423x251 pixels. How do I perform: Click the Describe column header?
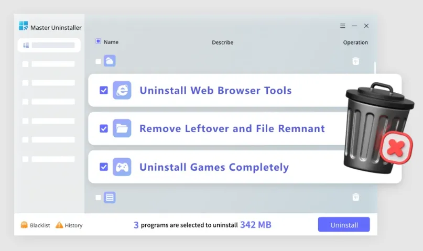[x=223, y=42]
